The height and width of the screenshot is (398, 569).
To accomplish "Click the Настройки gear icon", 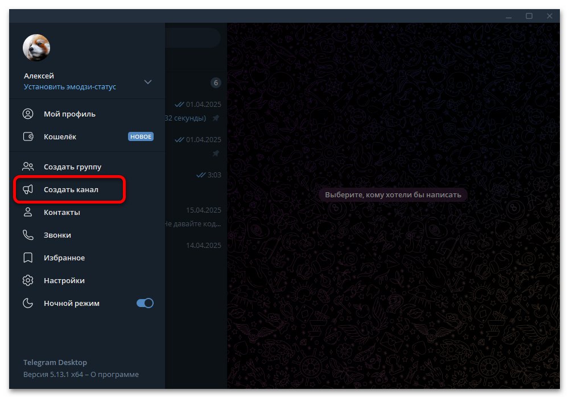I will (28, 280).
